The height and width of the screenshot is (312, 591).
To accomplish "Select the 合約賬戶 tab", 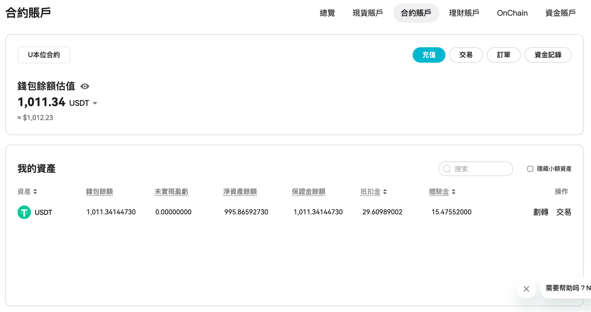I will pyautogui.click(x=416, y=13).
